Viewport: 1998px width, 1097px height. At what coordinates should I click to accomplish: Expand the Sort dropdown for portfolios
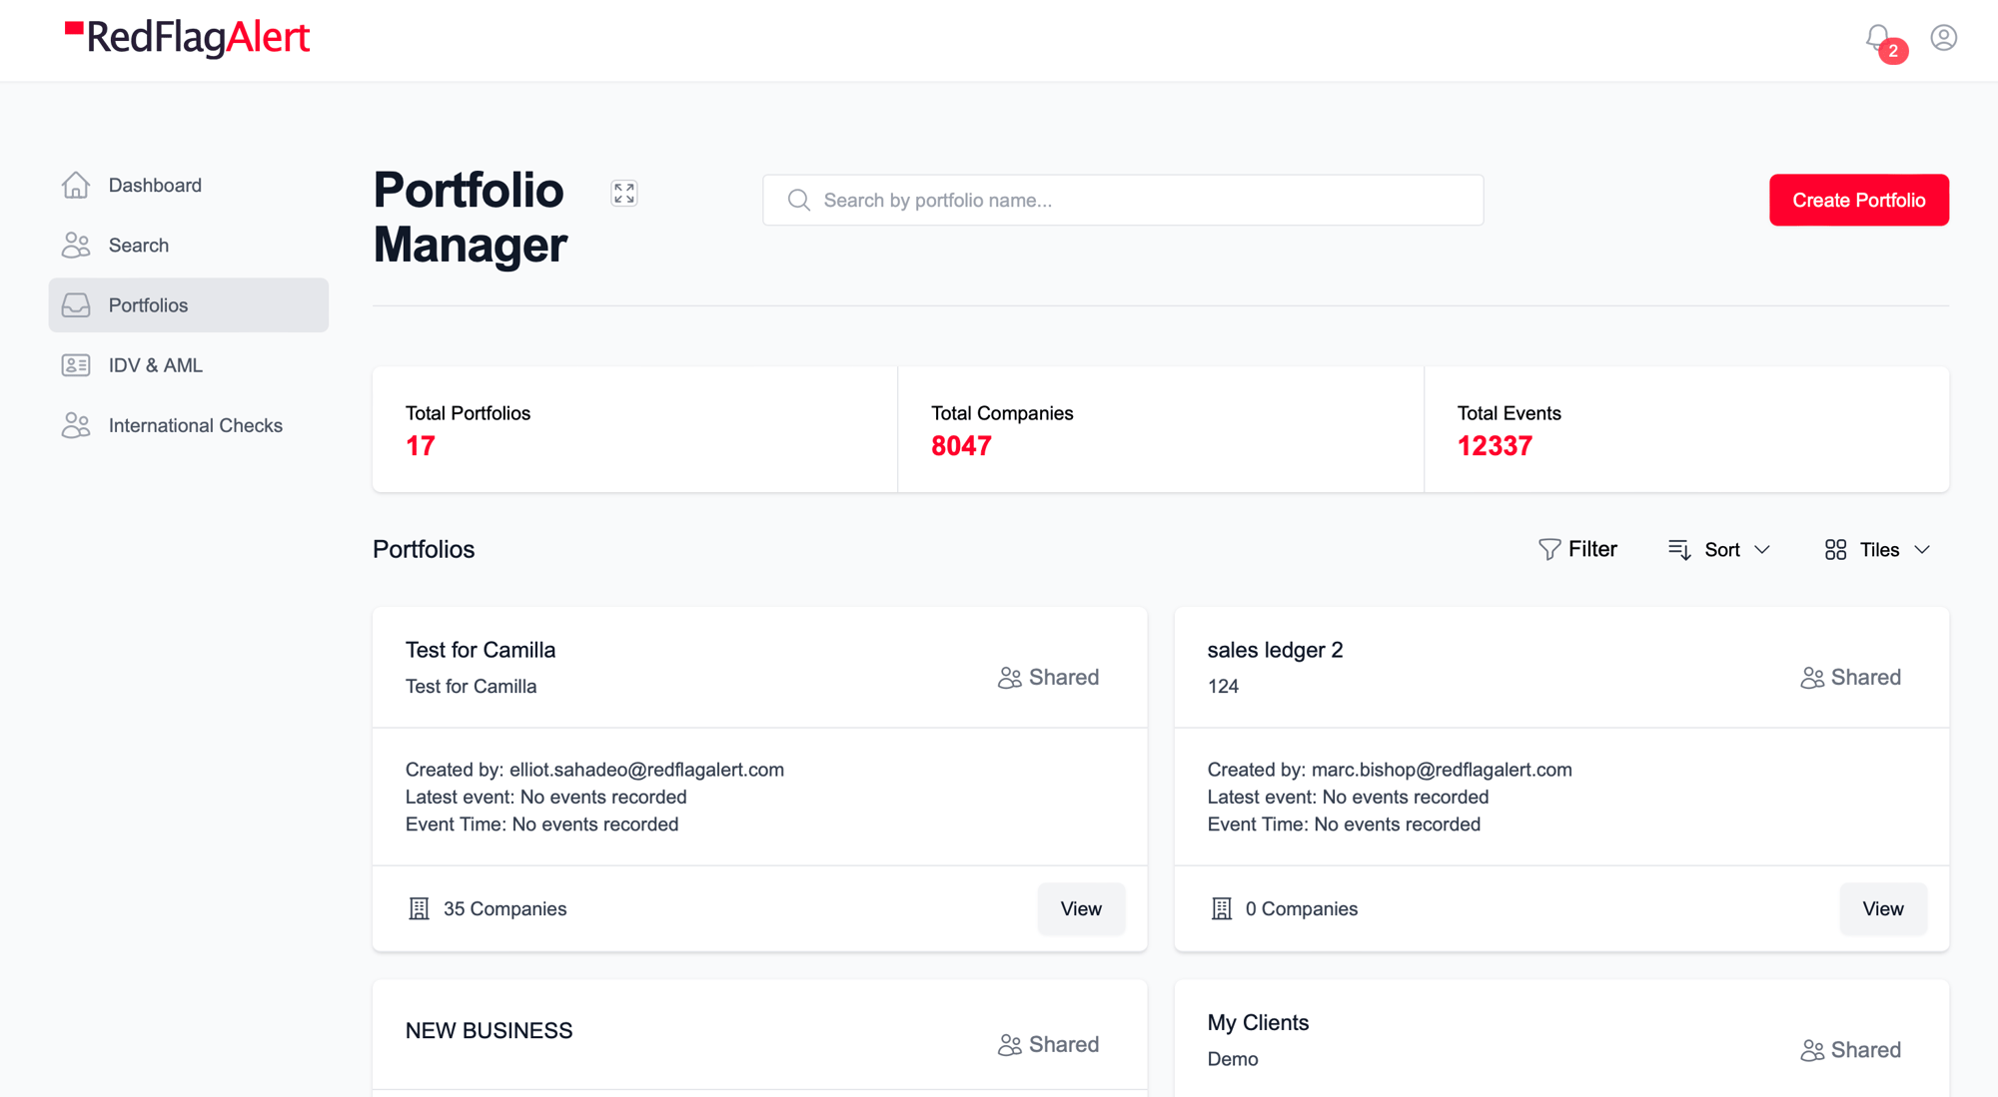tap(1719, 549)
